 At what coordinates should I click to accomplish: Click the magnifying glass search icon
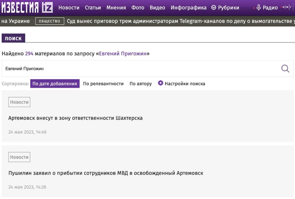(285, 69)
